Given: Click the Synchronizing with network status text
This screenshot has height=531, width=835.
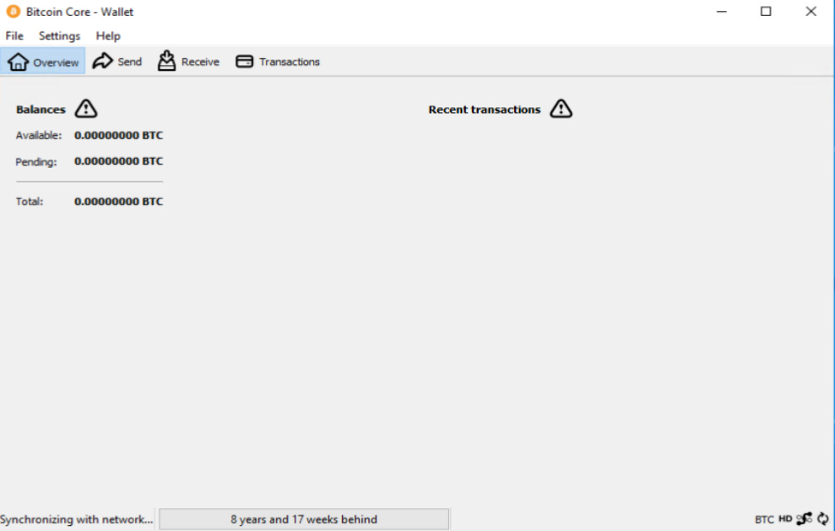Looking at the screenshot, I should tap(75, 519).
